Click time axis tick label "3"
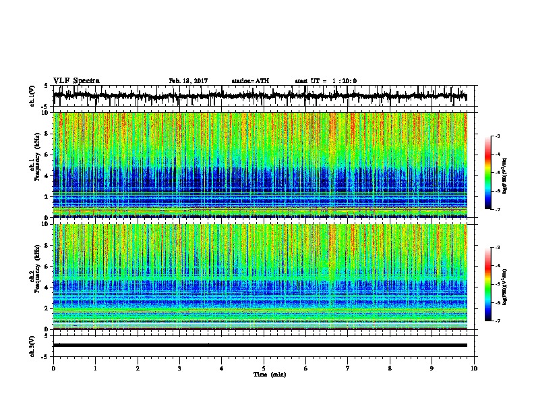 179,368
